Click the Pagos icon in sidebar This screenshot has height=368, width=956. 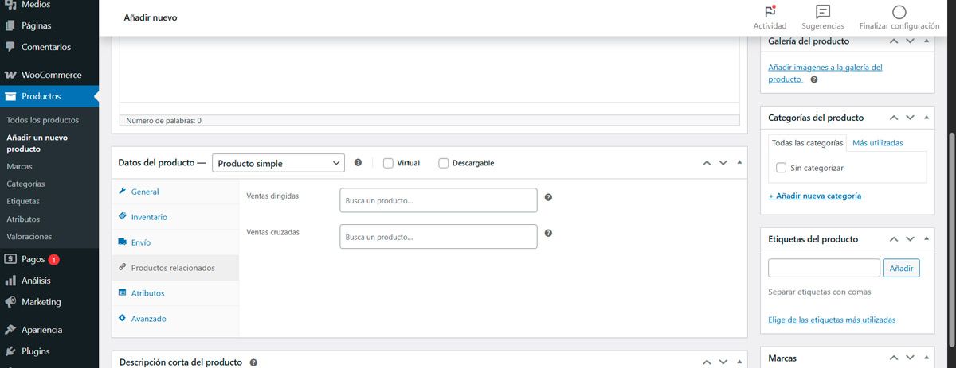(x=10, y=259)
